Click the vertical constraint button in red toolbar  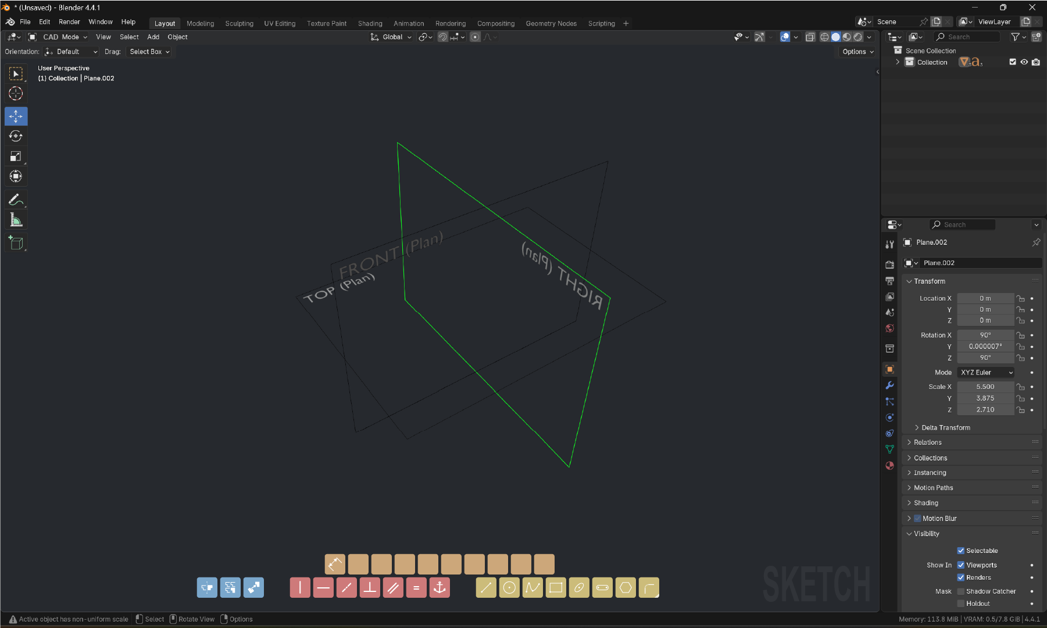(300, 588)
